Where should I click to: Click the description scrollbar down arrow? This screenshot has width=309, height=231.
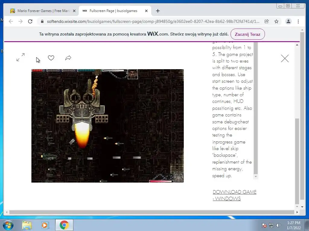point(256,176)
